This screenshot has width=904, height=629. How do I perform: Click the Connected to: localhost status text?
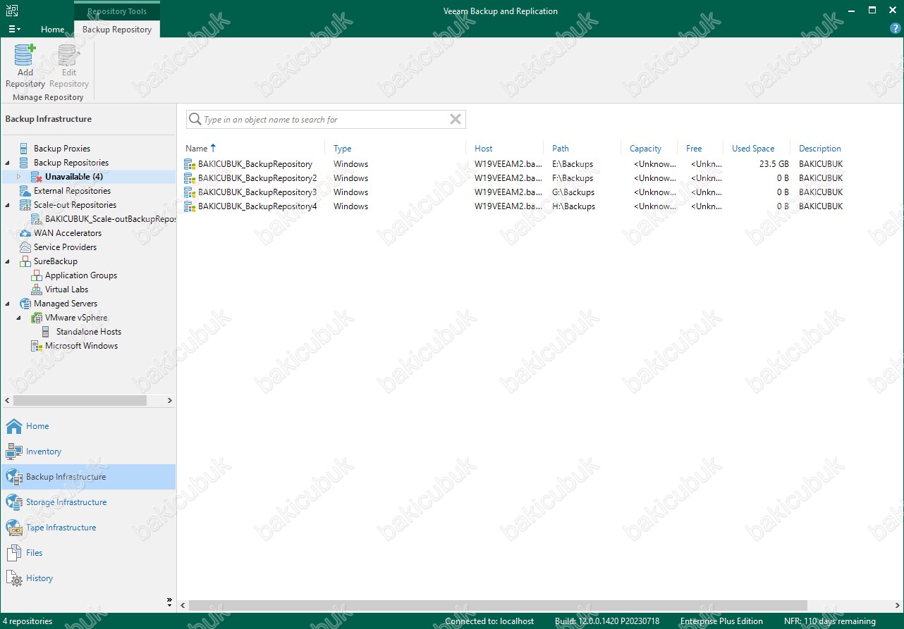pos(489,621)
